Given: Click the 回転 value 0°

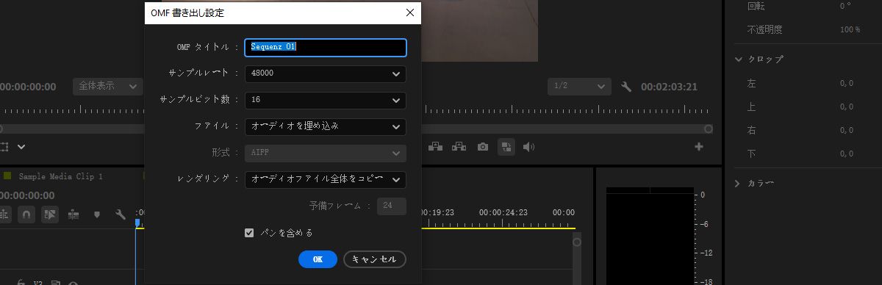Looking at the screenshot, I should 845,6.
